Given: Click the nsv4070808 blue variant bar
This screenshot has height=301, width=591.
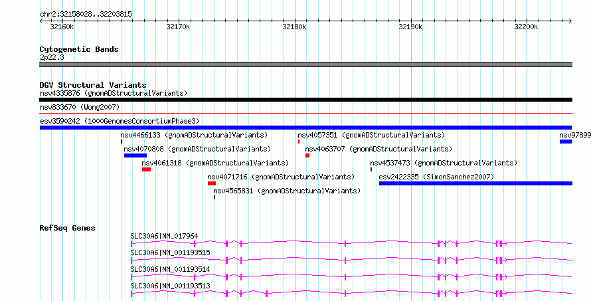Looking at the screenshot, I should 135,155.
